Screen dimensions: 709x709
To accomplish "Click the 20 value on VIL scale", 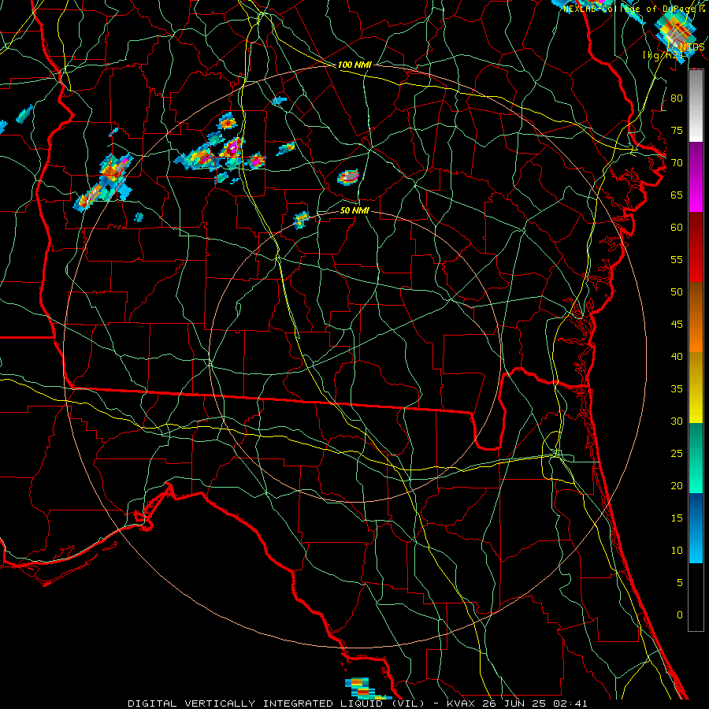I will point(677,486).
